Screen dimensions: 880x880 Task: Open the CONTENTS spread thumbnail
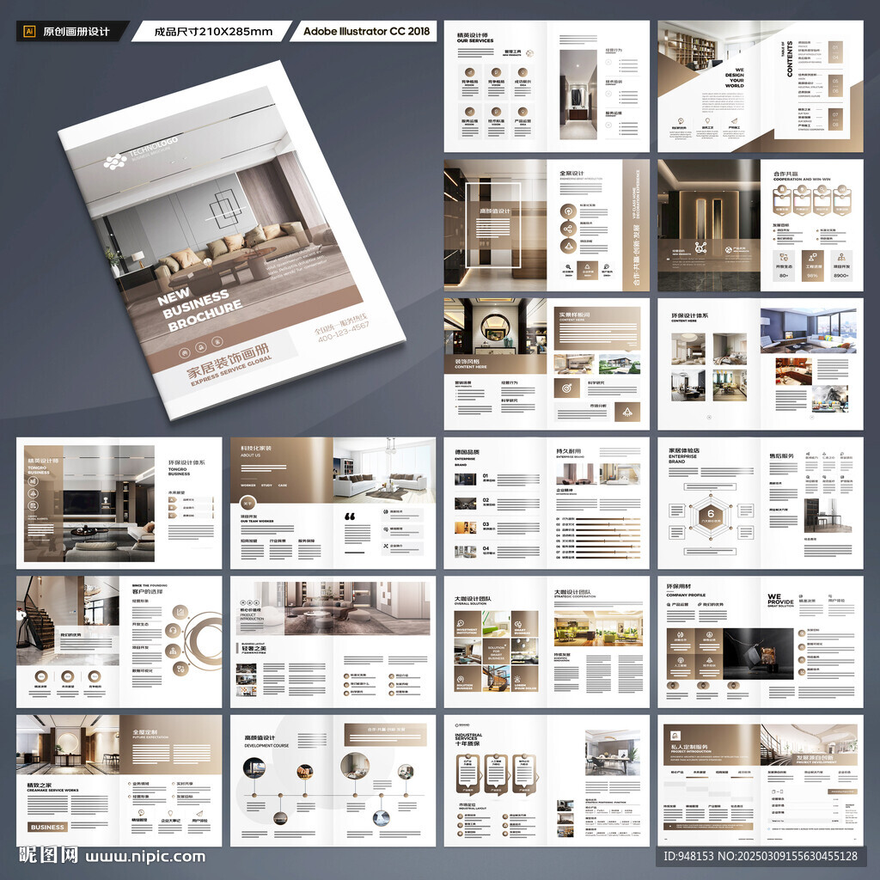pyautogui.click(x=761, y=87)
